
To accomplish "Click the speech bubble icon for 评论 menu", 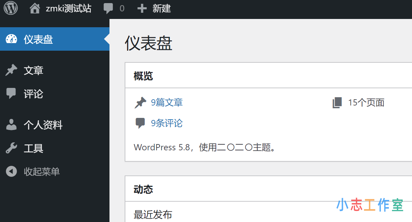I will point(11,94).
